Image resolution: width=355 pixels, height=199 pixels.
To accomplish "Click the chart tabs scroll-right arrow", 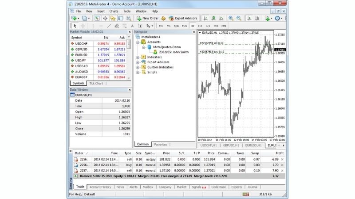I will [x=284, y=145].
